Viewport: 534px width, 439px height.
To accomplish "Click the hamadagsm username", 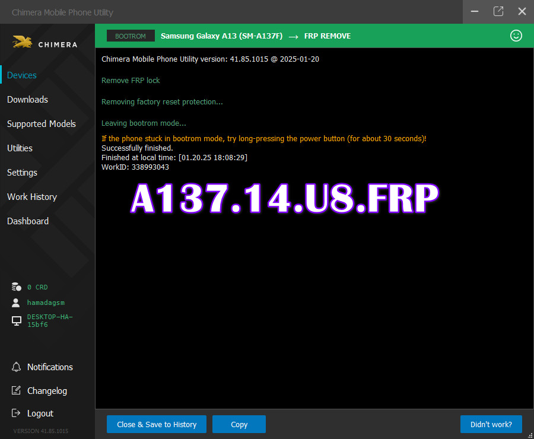I will pyautogui.click(x=46, y=303).
